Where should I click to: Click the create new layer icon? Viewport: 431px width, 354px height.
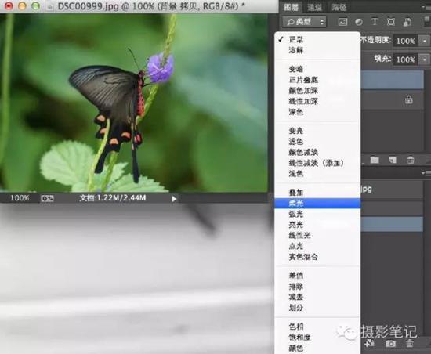(393, 160)
